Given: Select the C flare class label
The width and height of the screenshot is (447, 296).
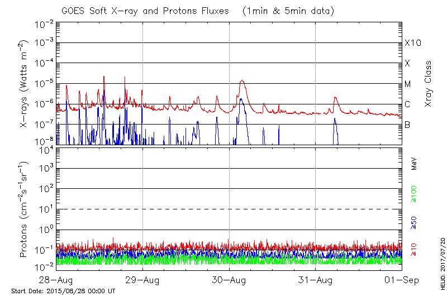Looking at the screenshot, I should tap(407, 104).
